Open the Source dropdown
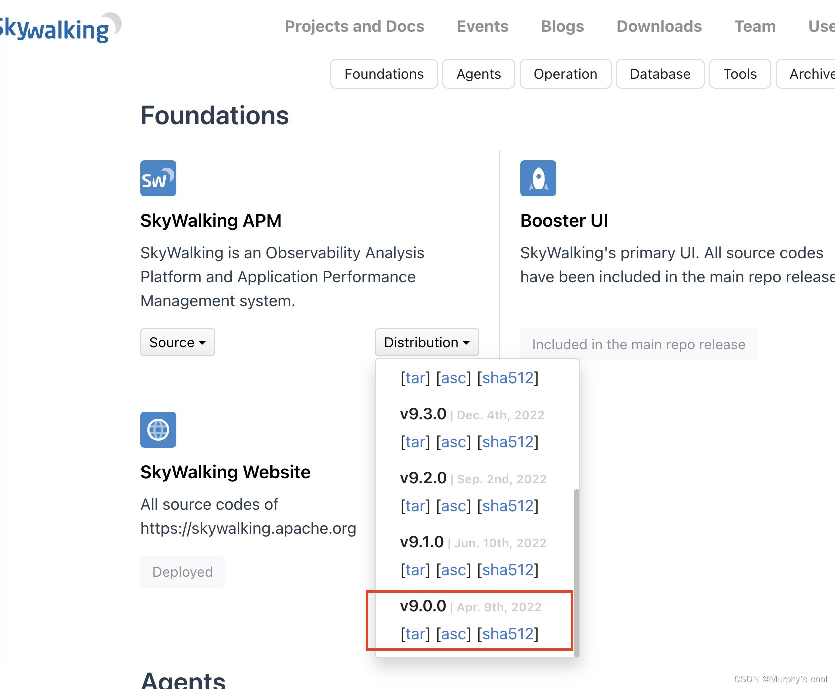The height and width of the screenshot is (689, 835). pyautogui.click(x=177, y=342)
